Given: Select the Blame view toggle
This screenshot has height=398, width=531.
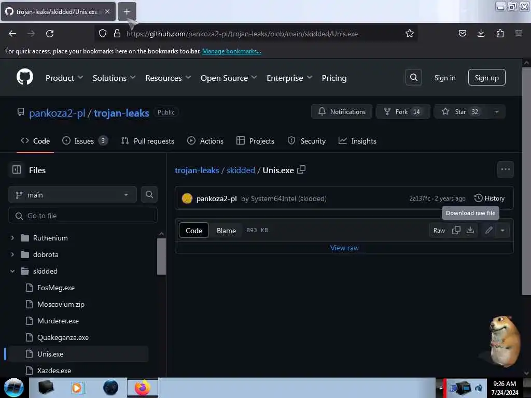Looking at the screenshot, I should [226, 231].
